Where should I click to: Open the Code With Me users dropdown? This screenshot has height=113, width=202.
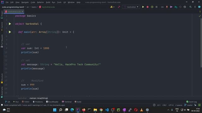112,7
